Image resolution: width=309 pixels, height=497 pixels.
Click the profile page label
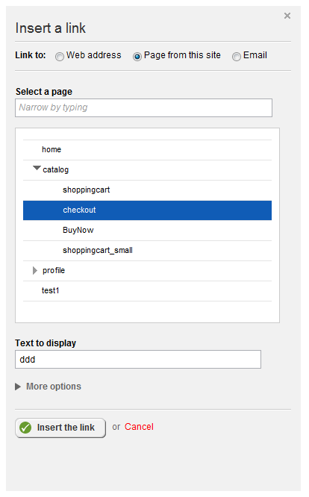[54, 270]
